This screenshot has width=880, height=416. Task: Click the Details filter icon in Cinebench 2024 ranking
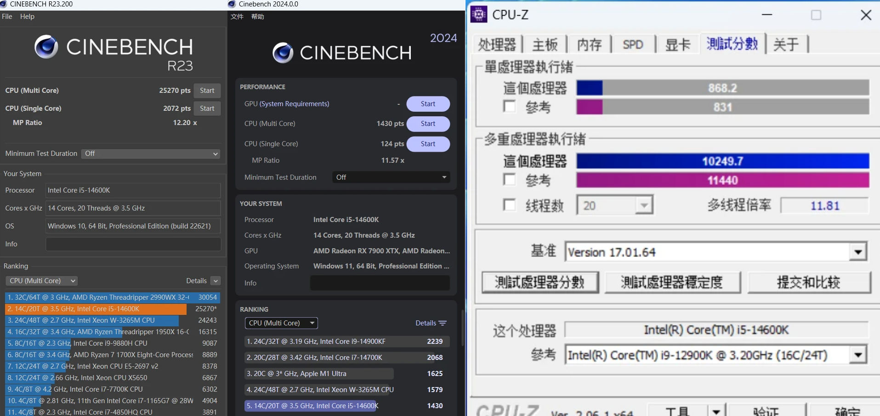point(443,323)
